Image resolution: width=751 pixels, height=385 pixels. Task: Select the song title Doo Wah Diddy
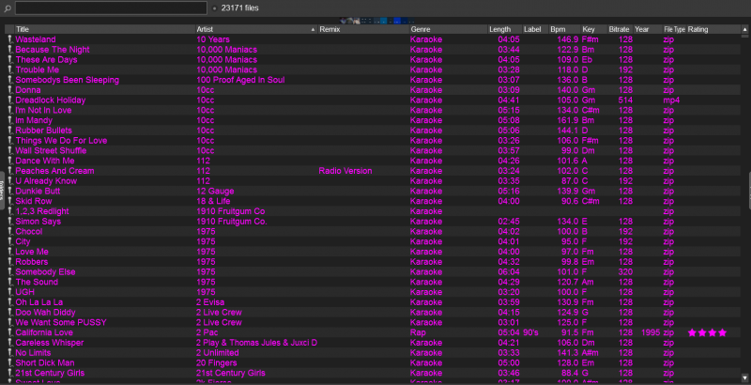click(x=45, y=312)
